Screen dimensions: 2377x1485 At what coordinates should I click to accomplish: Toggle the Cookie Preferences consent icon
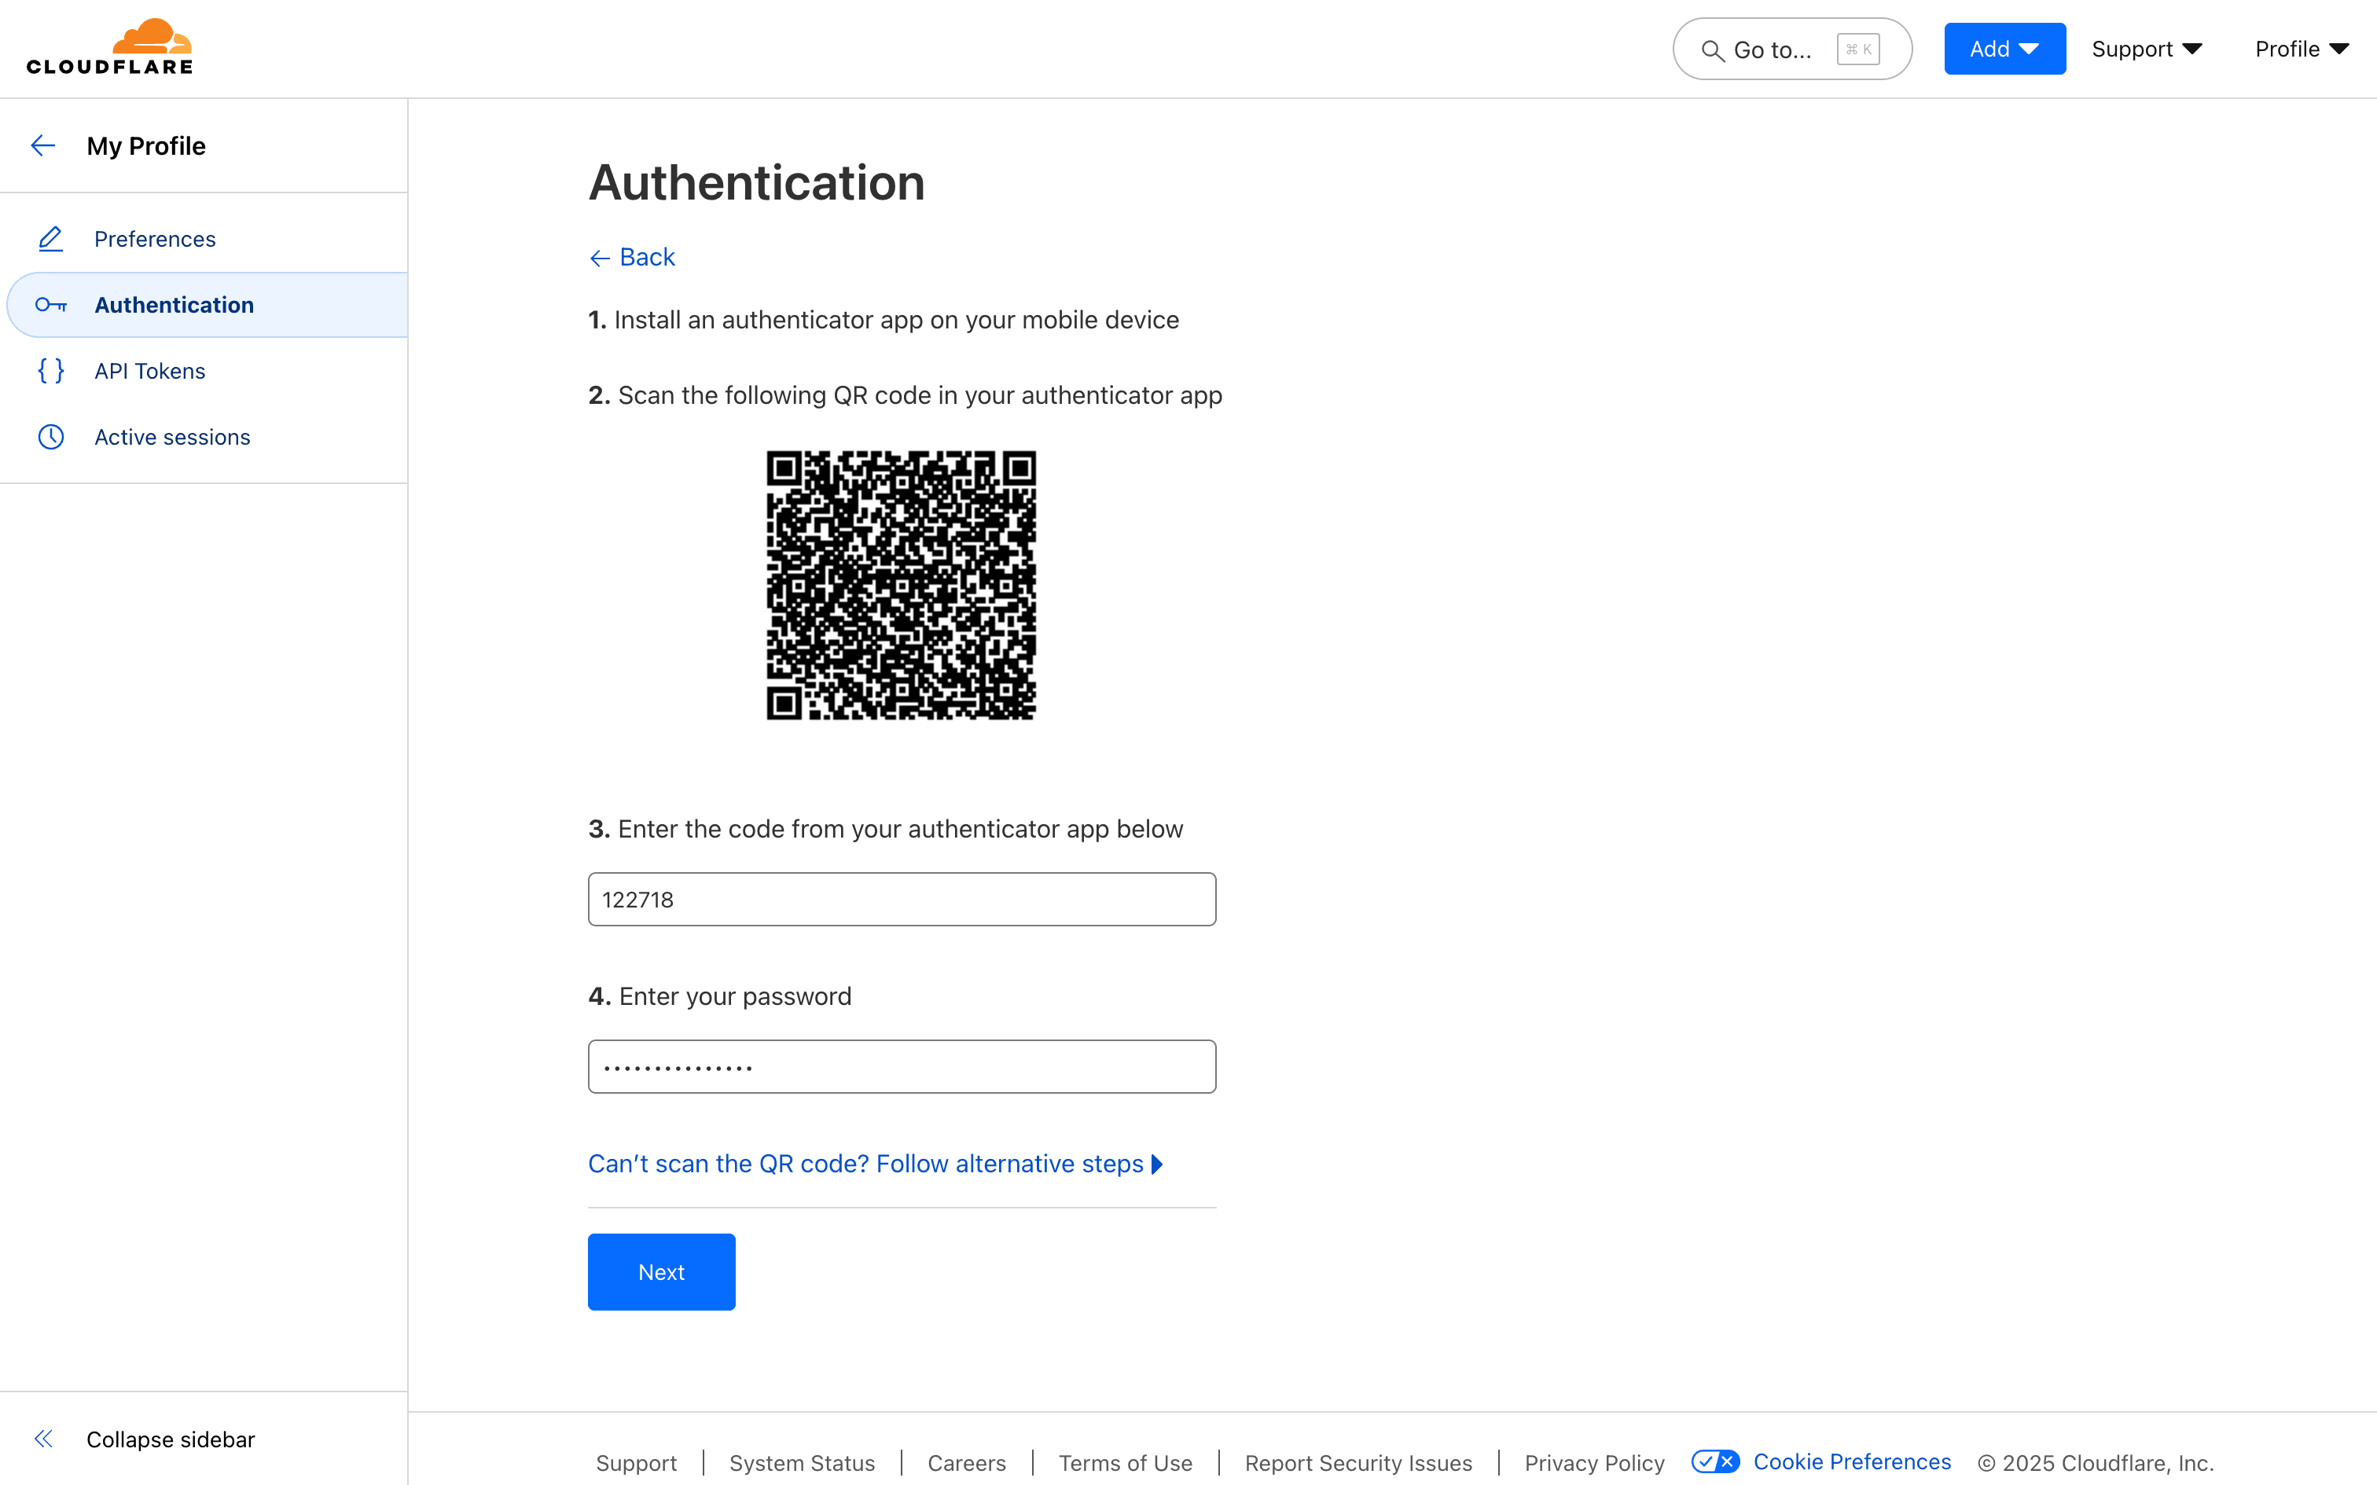(x=1715, y=1461)
